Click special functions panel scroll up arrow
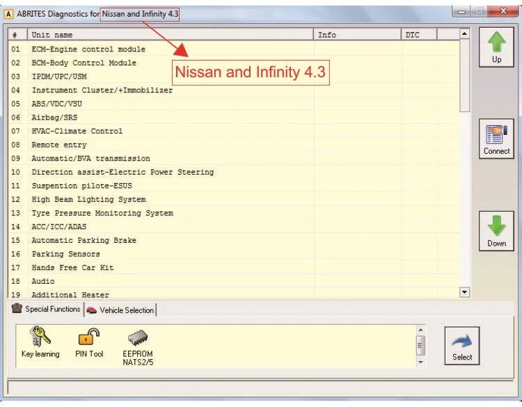522x407 pixels. pyautogui.click(x=420, y=330)
